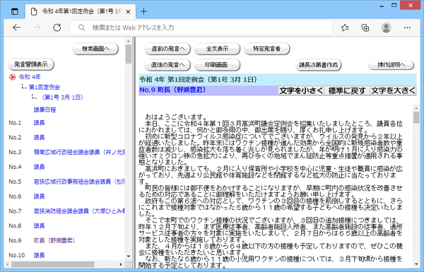This screenshot has height=272, width=424.
Task: Click the speech text vertical scrollbar thumb
Action: [416, 118]
